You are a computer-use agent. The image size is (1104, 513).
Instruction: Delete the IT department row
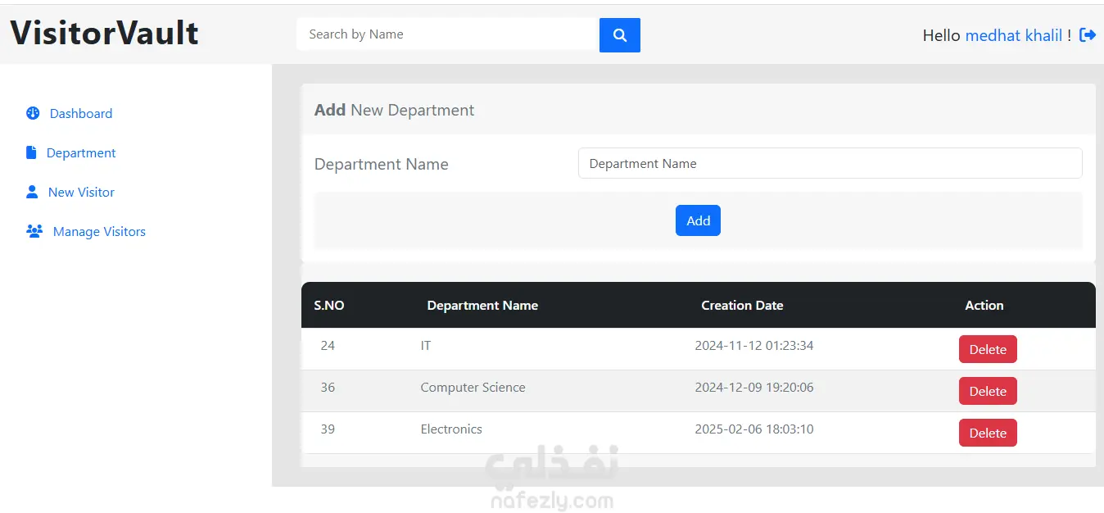pyautogui.click(x=988, y=349)
